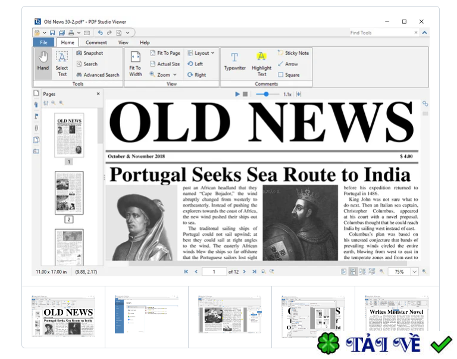This screenshot has height=359, width=457.
Task: Apply Fit To Page view
Action: point(165,53)
